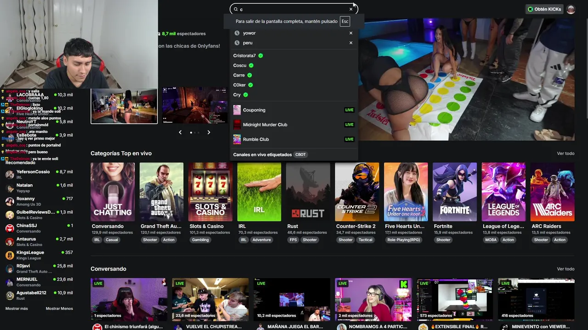Open the featured Twister stream player
This screenshot has height=330, width=588.
point(467,79)
